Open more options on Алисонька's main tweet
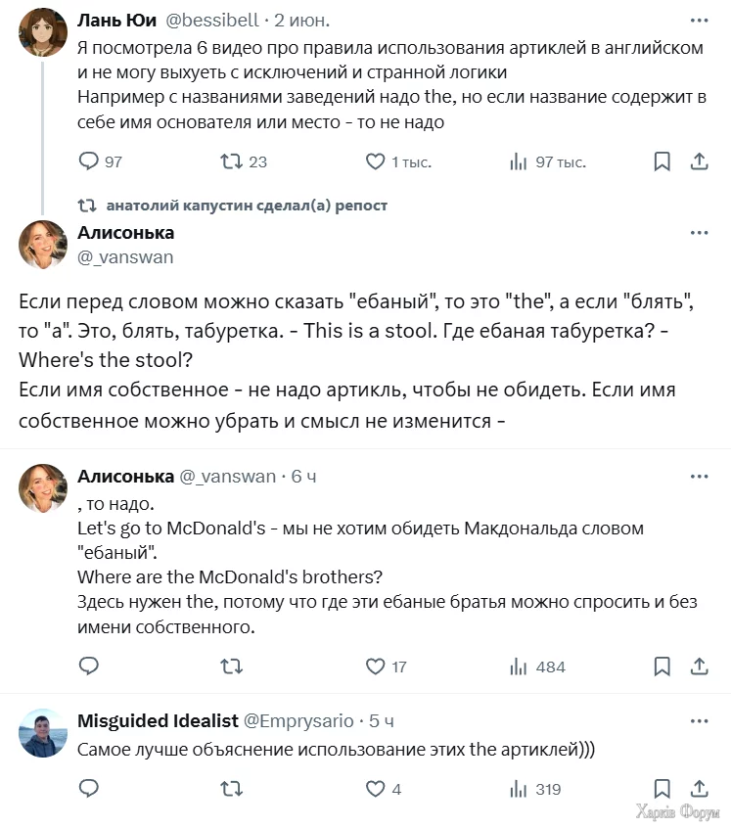Screen dimensions: 731x828 click(699, 233)
